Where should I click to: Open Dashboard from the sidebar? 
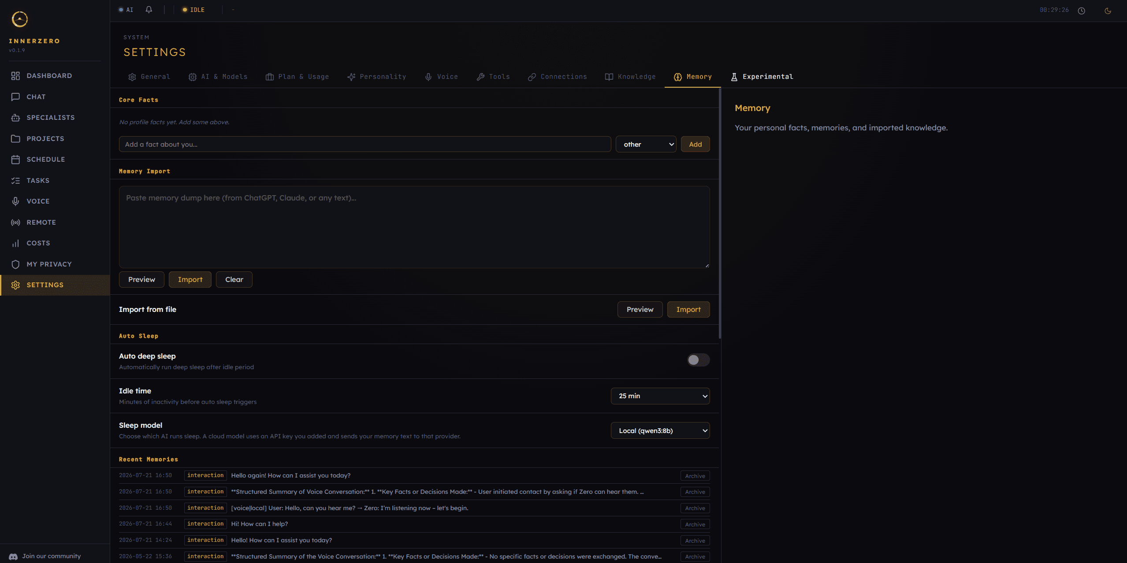click(x=55, y=76)
